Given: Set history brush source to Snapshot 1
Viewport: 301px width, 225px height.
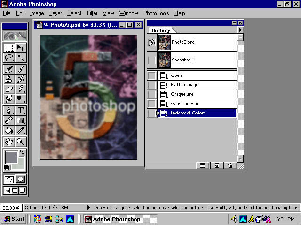Looking at the screenshot, I should 151,60.
